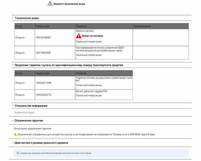Click 'Описание' header in the technical actions table
This screenshot has width=201, height=161.
click(x=81, y=26)
